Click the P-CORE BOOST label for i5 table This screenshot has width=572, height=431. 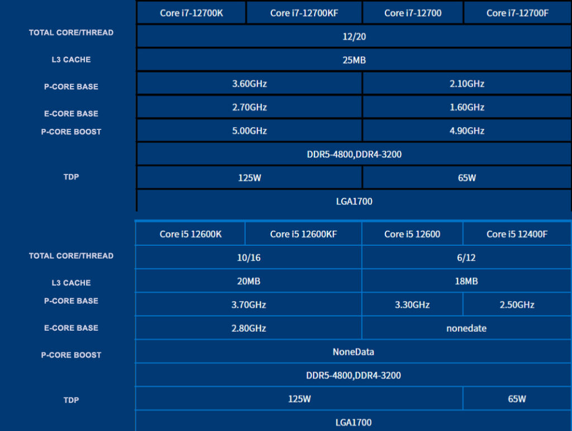click(x=71, y=355)
